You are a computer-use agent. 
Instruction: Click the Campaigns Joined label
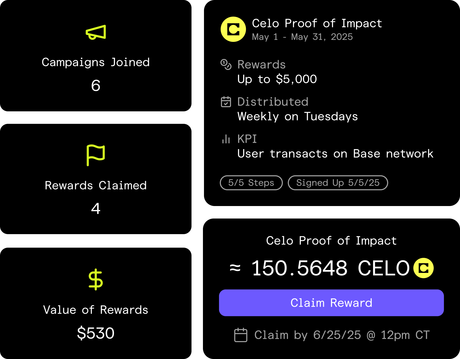(x=96, y=62)
